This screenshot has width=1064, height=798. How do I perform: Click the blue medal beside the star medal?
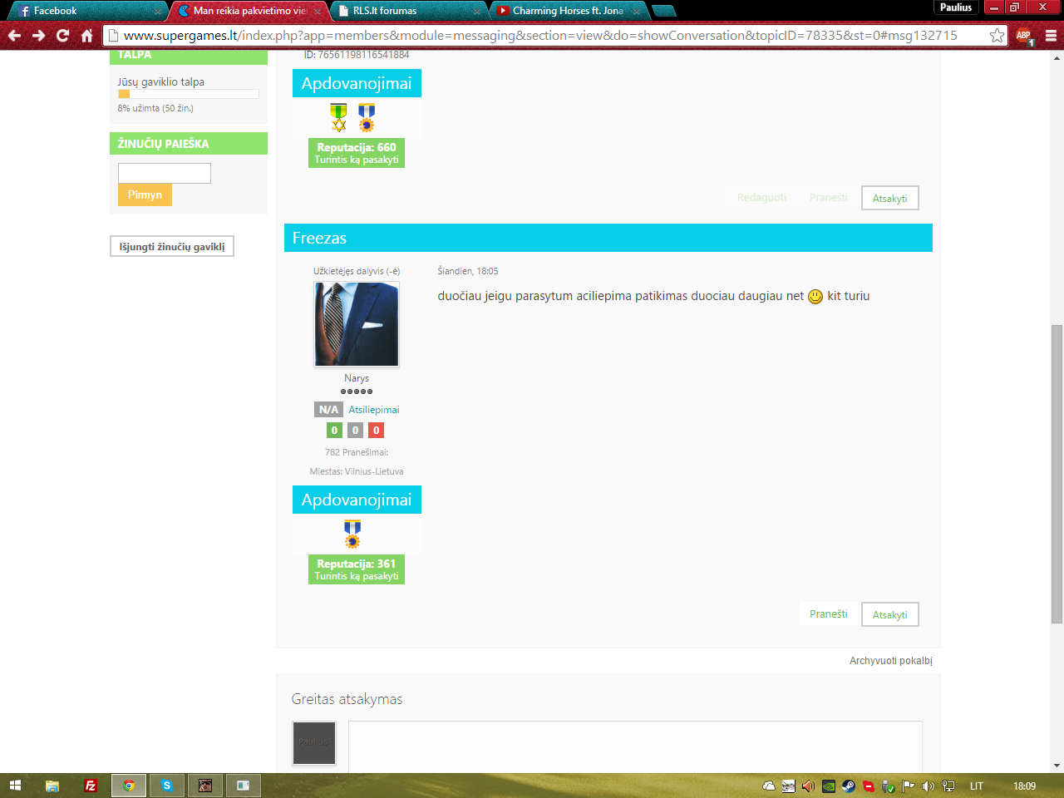coord(366,117)
